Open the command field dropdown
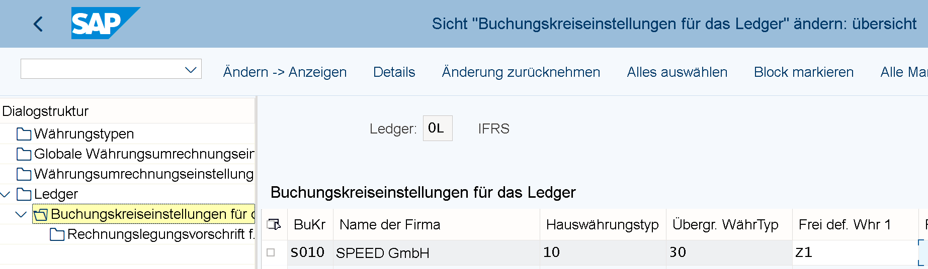This screenshot has width=928, height=269. click(191, 69)
